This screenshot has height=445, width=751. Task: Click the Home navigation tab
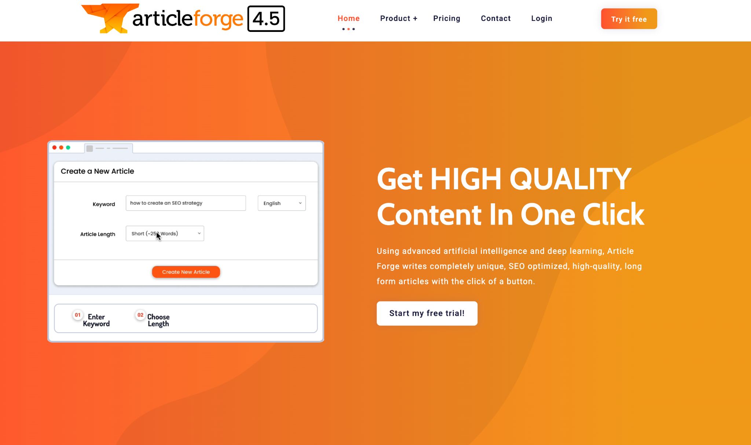pos(348,18)
